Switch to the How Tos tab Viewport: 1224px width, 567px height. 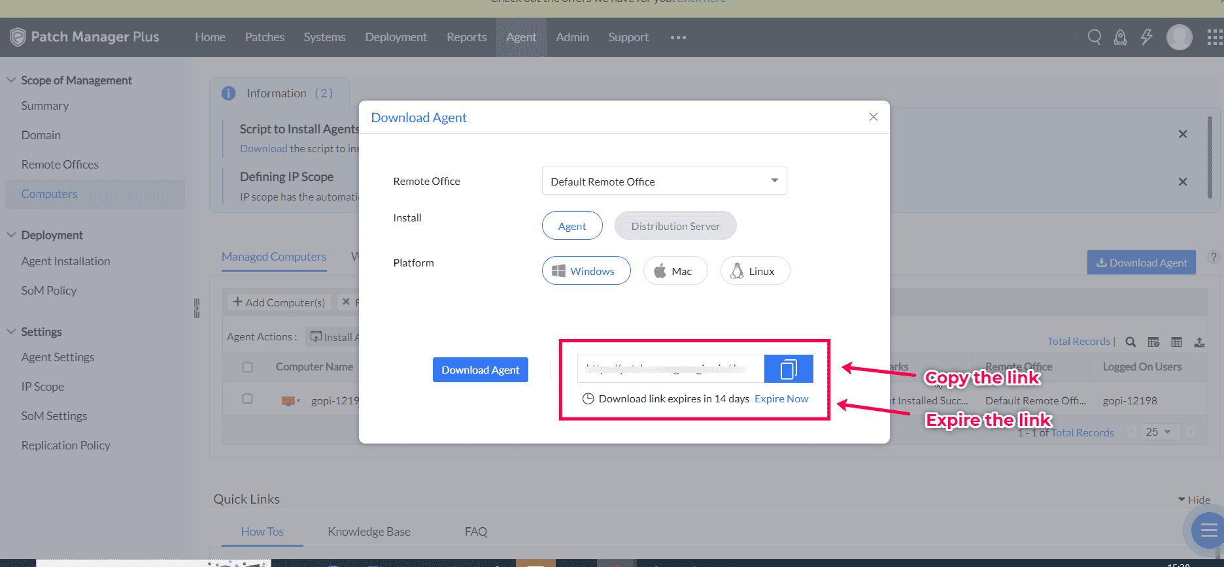click(x=262, y=532)
